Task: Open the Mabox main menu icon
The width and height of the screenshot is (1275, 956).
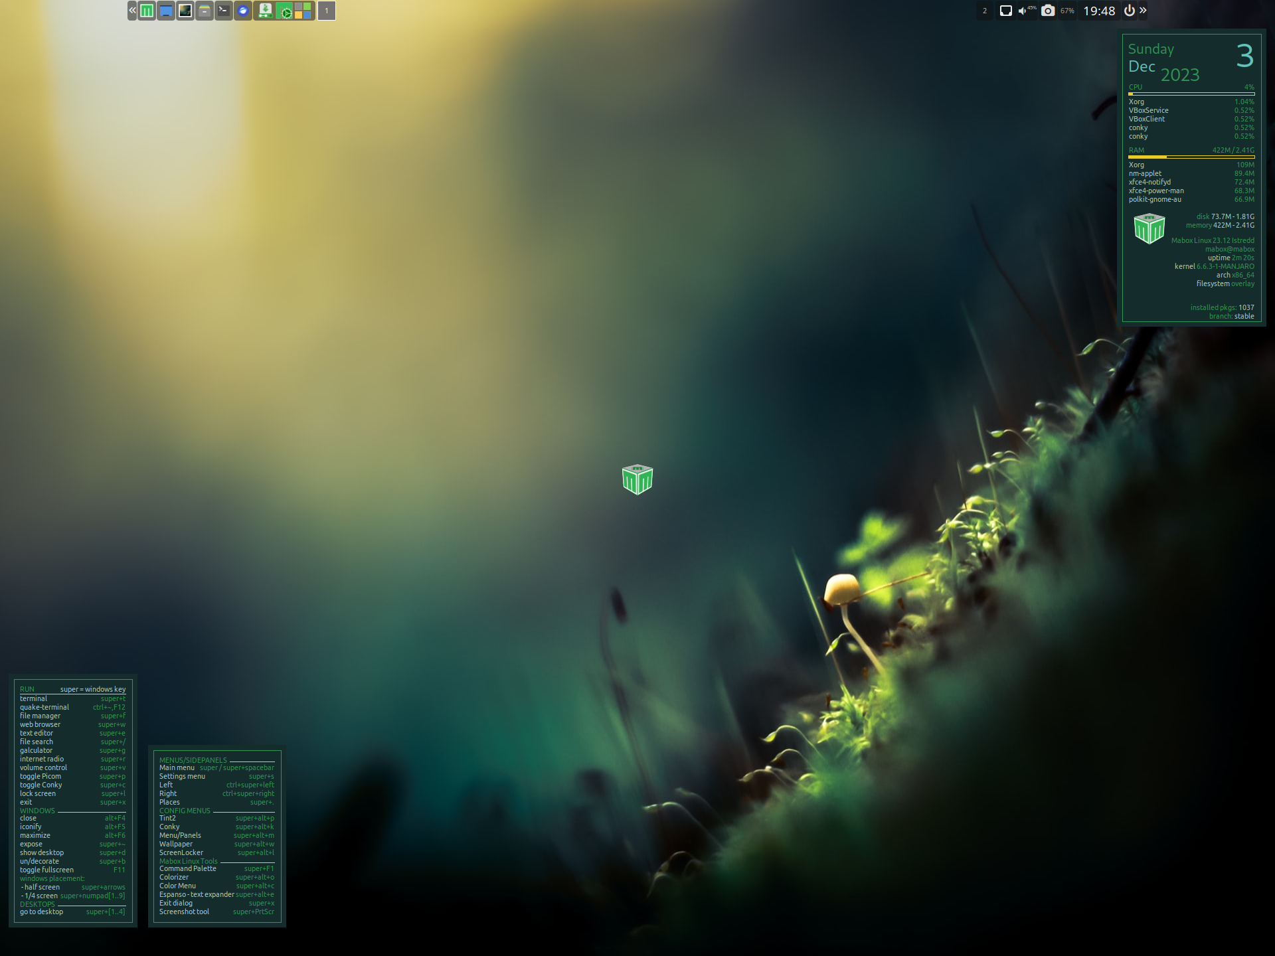Action: click(147, 11)
